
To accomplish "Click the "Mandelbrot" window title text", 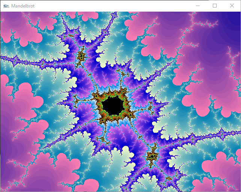I will pos(23,6).
